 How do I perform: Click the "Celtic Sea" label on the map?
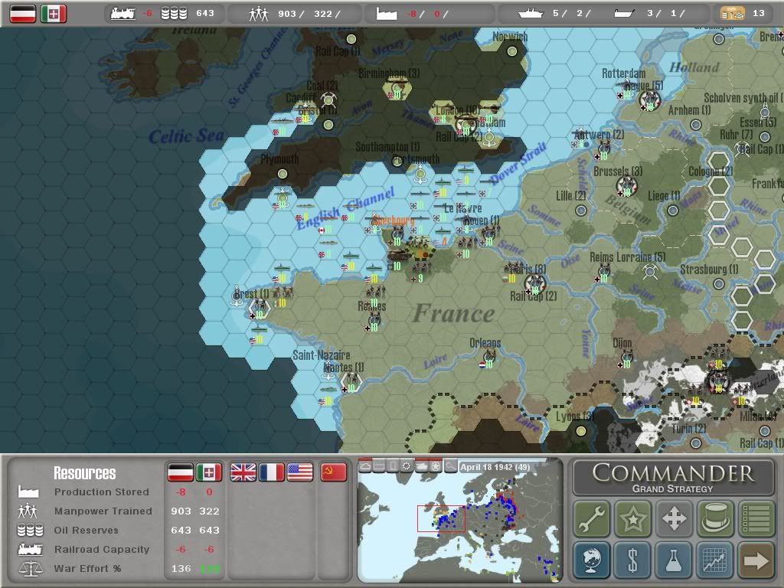tap(186, 136)
